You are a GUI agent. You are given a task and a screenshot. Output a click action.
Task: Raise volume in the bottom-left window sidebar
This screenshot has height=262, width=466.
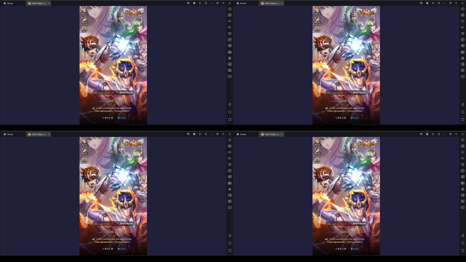(x=230, y=152)
